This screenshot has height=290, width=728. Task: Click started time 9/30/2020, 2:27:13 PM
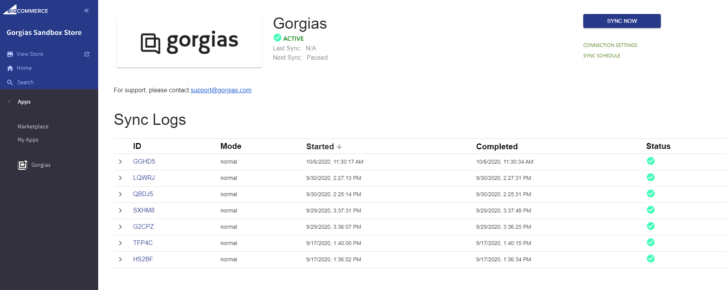coord(333,178)
